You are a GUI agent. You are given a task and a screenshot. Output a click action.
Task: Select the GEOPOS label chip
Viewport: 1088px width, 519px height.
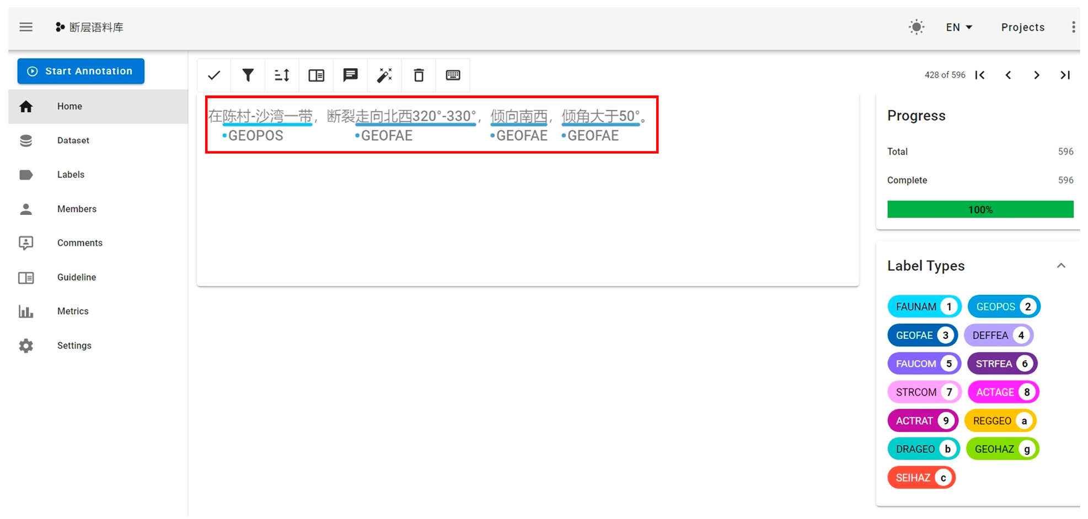[x=1004, y=307]
